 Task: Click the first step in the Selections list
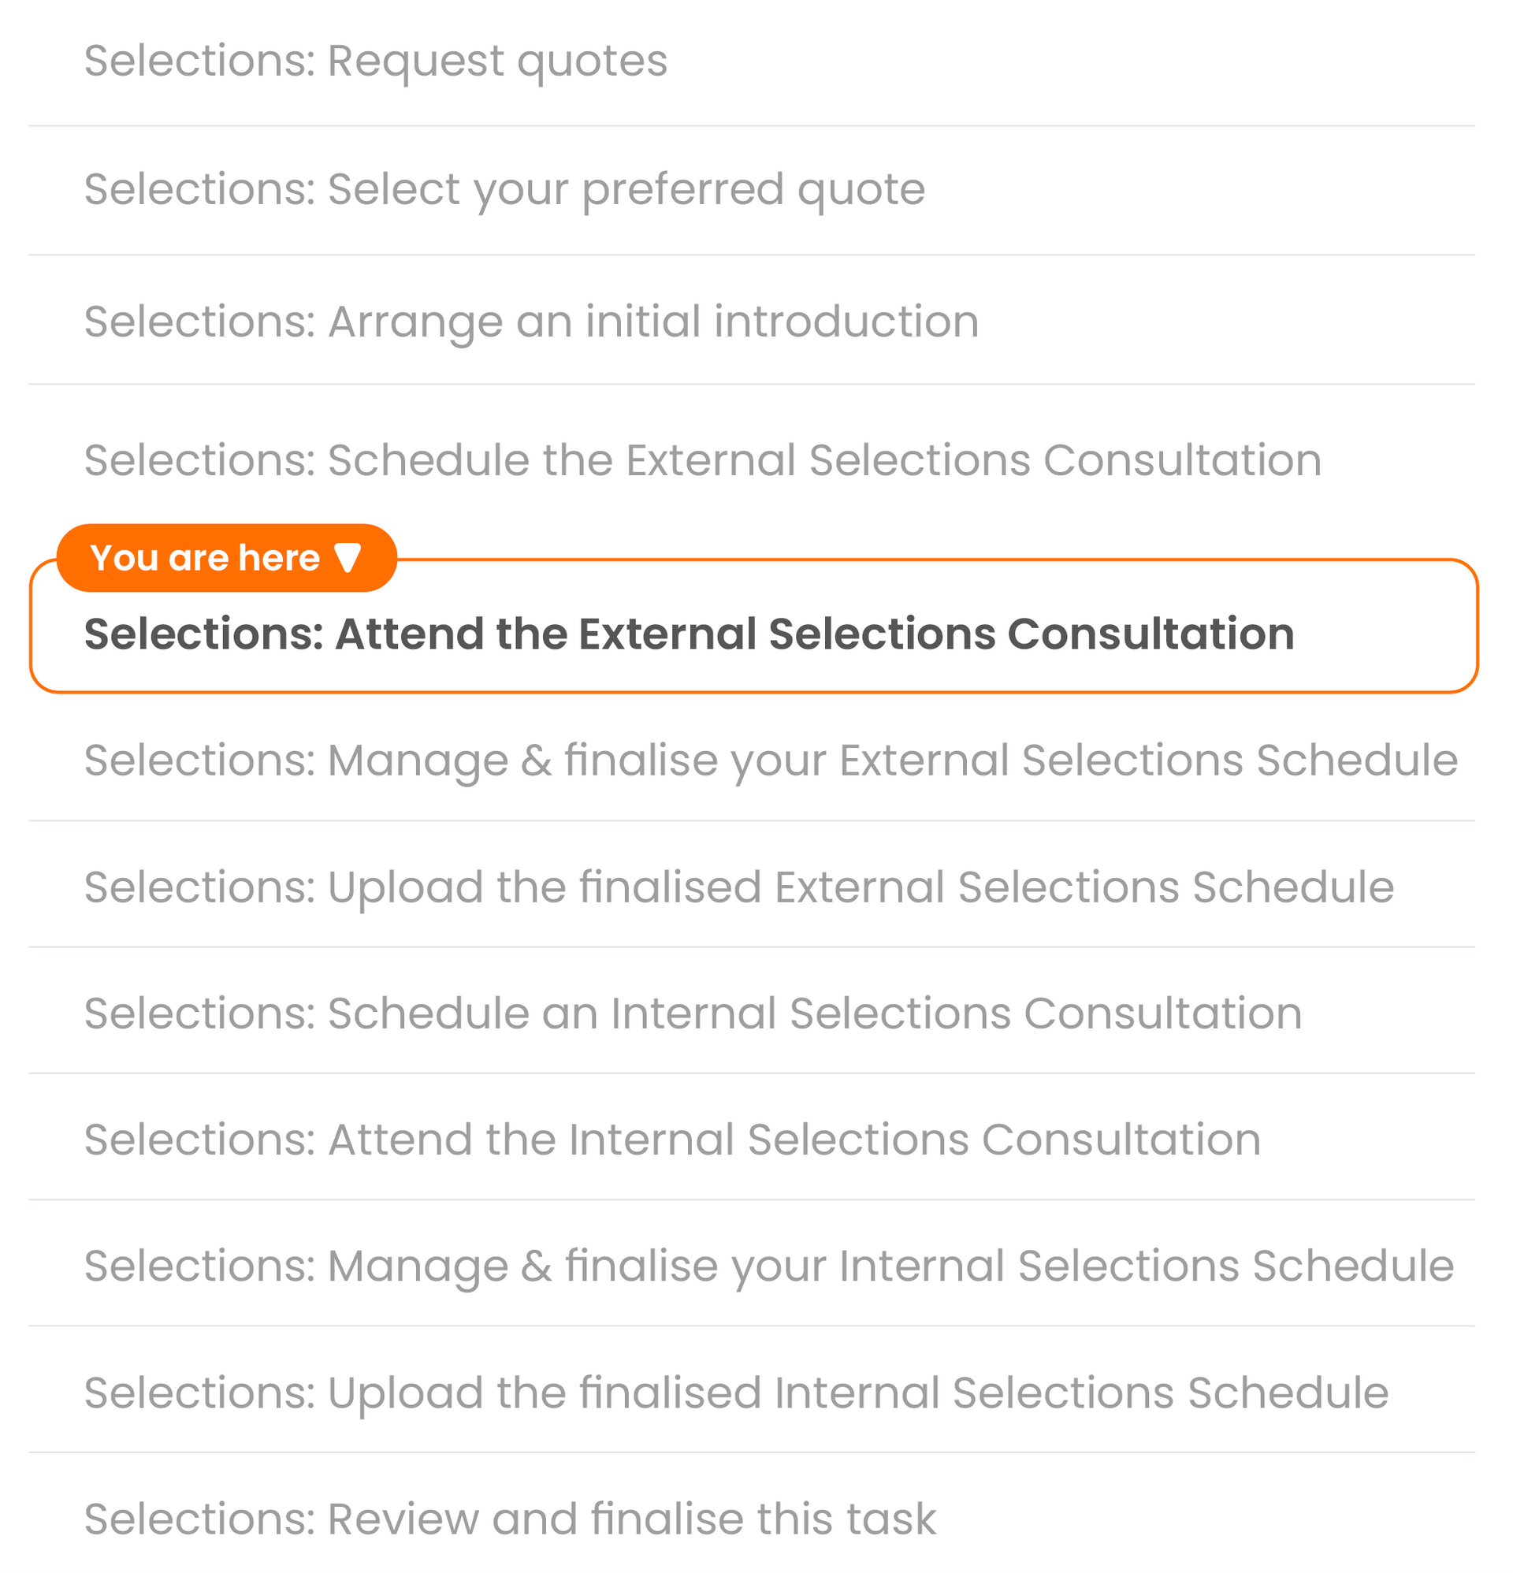[x=376, y=61]
